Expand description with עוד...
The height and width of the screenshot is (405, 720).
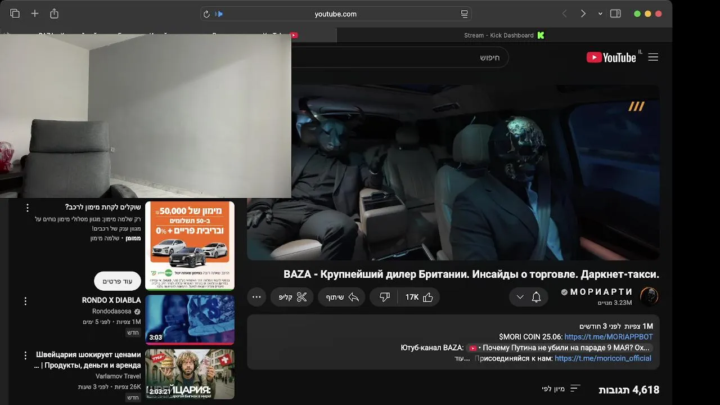[462, 358]
